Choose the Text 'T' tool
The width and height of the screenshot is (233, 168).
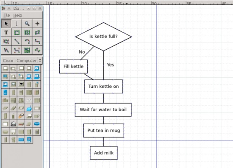6,32
